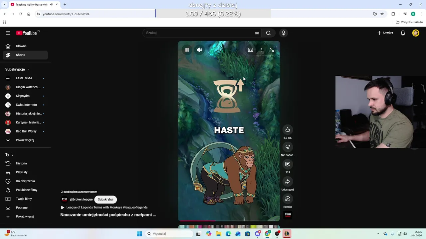Expand subscriptions with Pokaż więcej
Image resolution: width=426 pixels, height=239 pixels.
(25, 140)
